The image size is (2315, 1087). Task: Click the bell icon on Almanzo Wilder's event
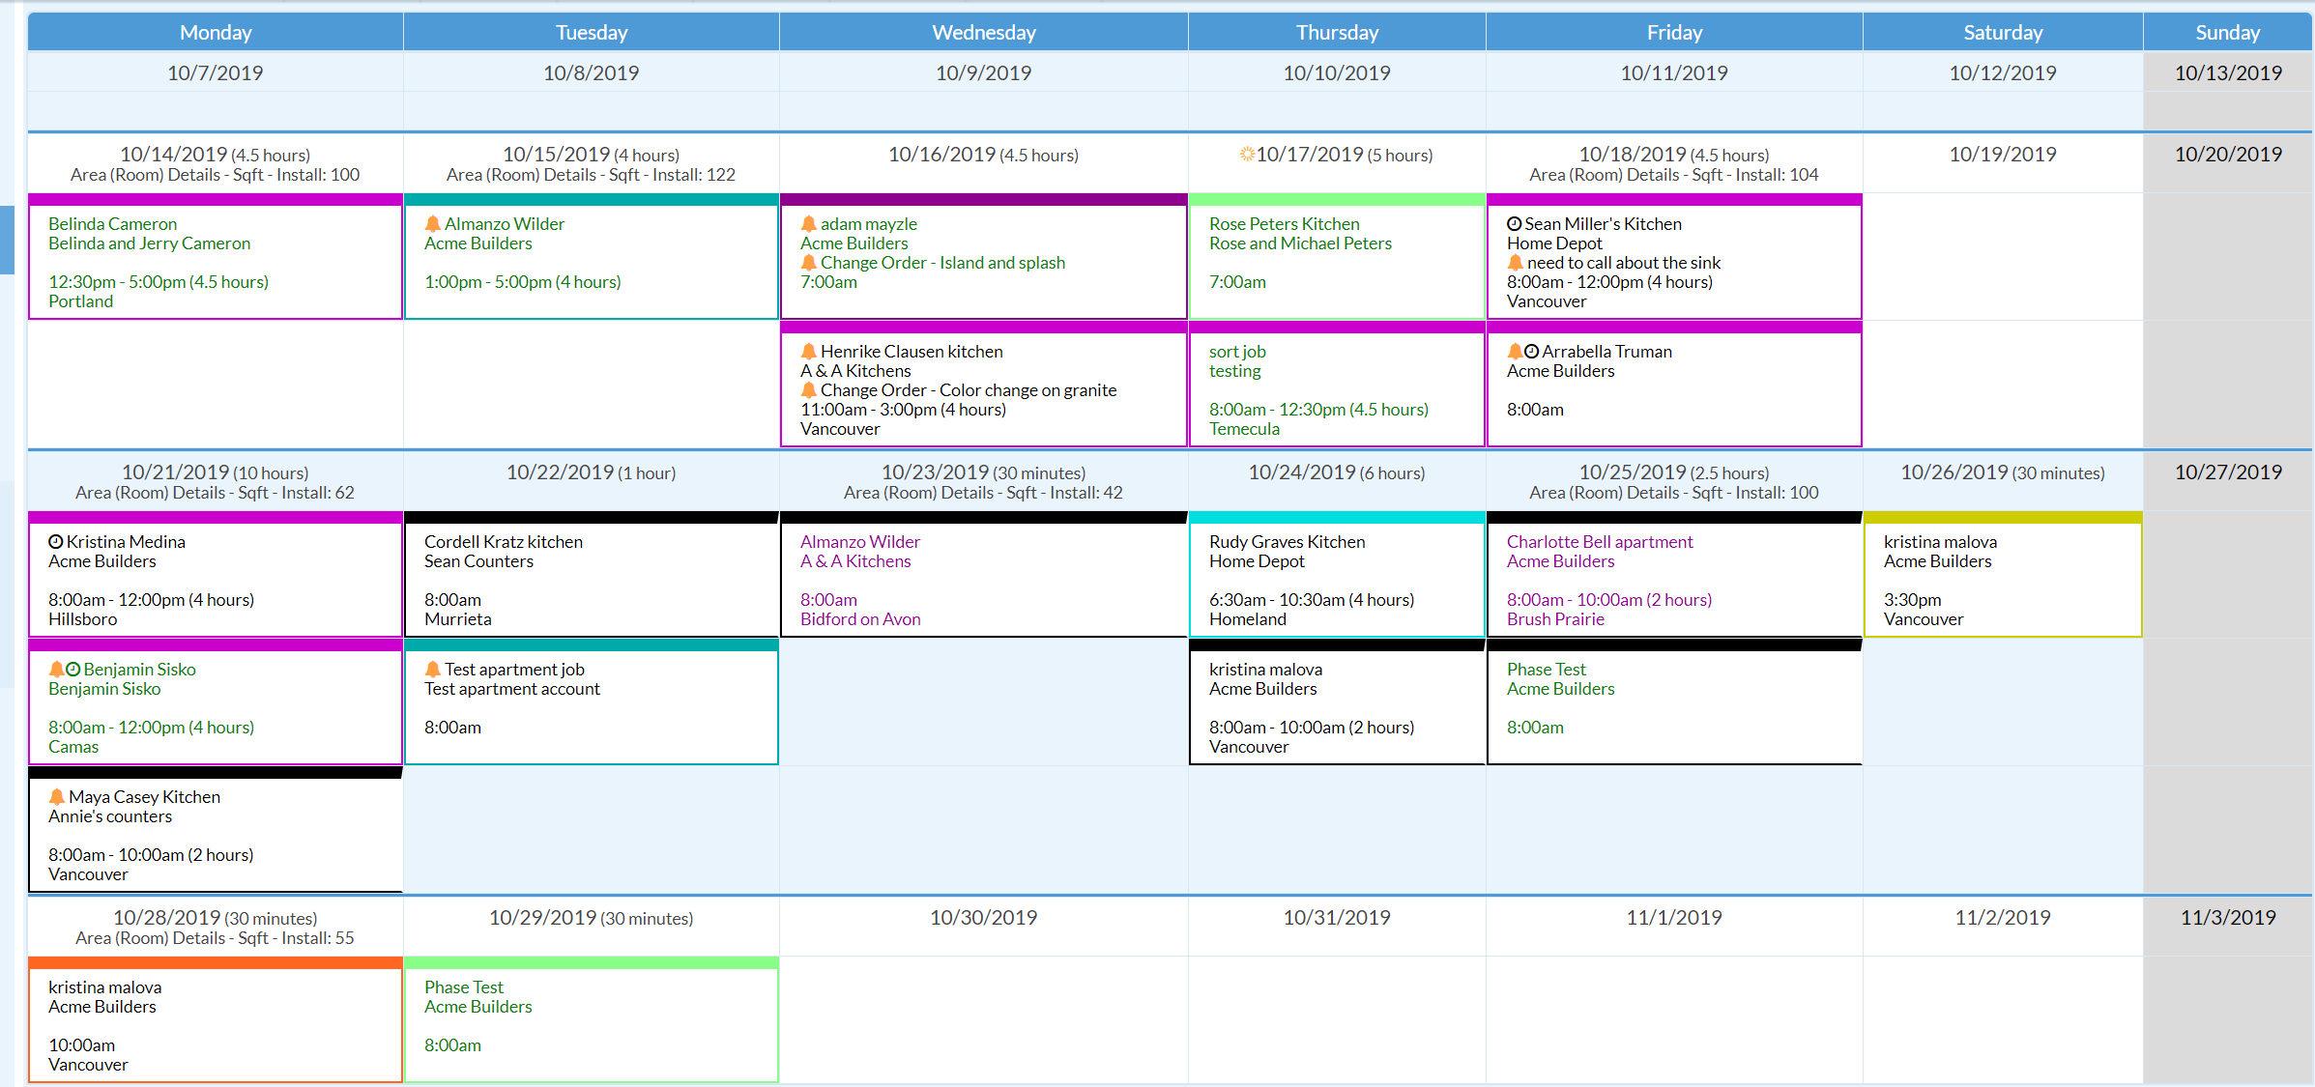[432, 223]
